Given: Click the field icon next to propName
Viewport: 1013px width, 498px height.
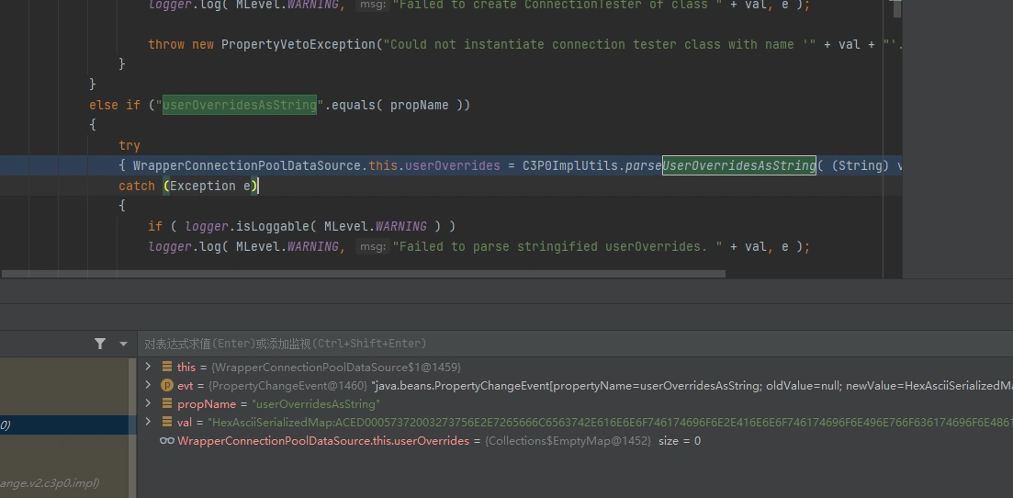Looking at the screenshot, I should (x=167, y=403).
